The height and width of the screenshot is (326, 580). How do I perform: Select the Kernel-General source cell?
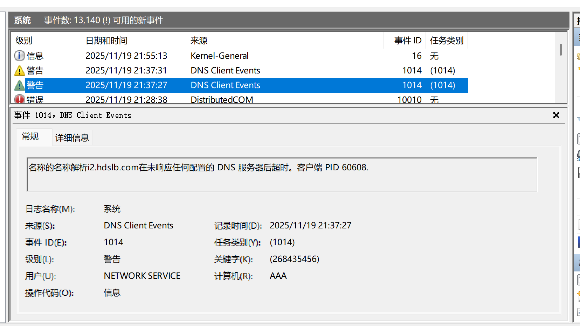[220, 56]
